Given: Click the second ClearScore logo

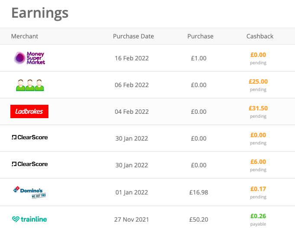Looking at the screenshot, I should (29, 164).
